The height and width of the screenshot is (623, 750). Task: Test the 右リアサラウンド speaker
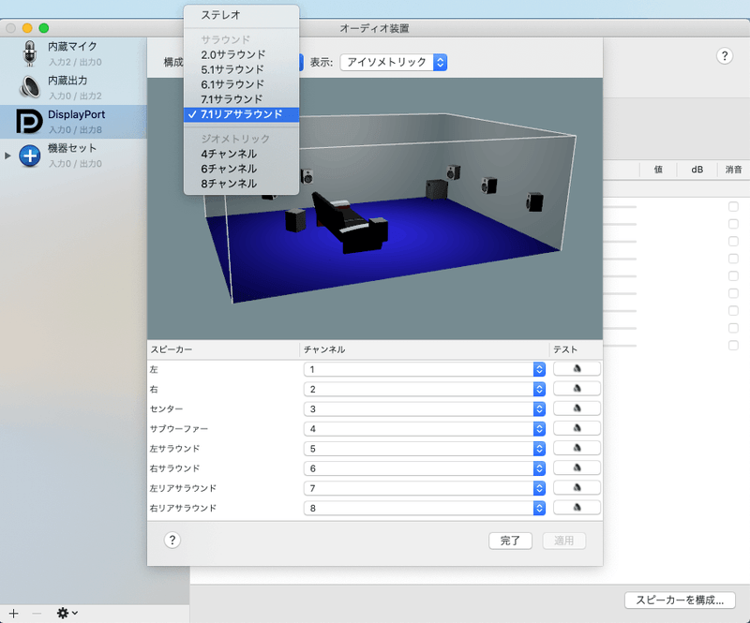tap(577, 508)
